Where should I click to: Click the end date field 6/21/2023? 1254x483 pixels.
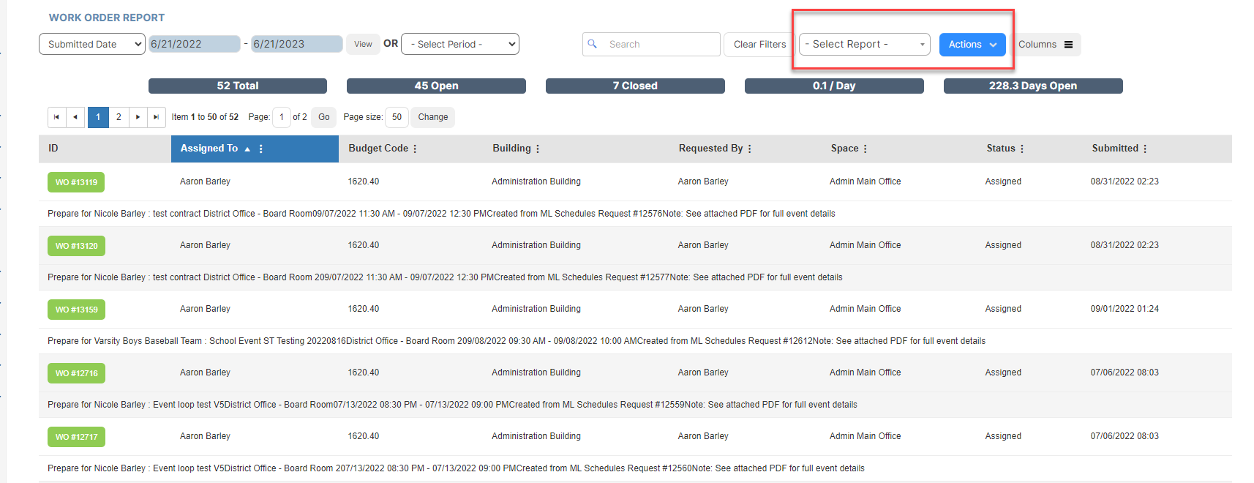tap(297, 44)
